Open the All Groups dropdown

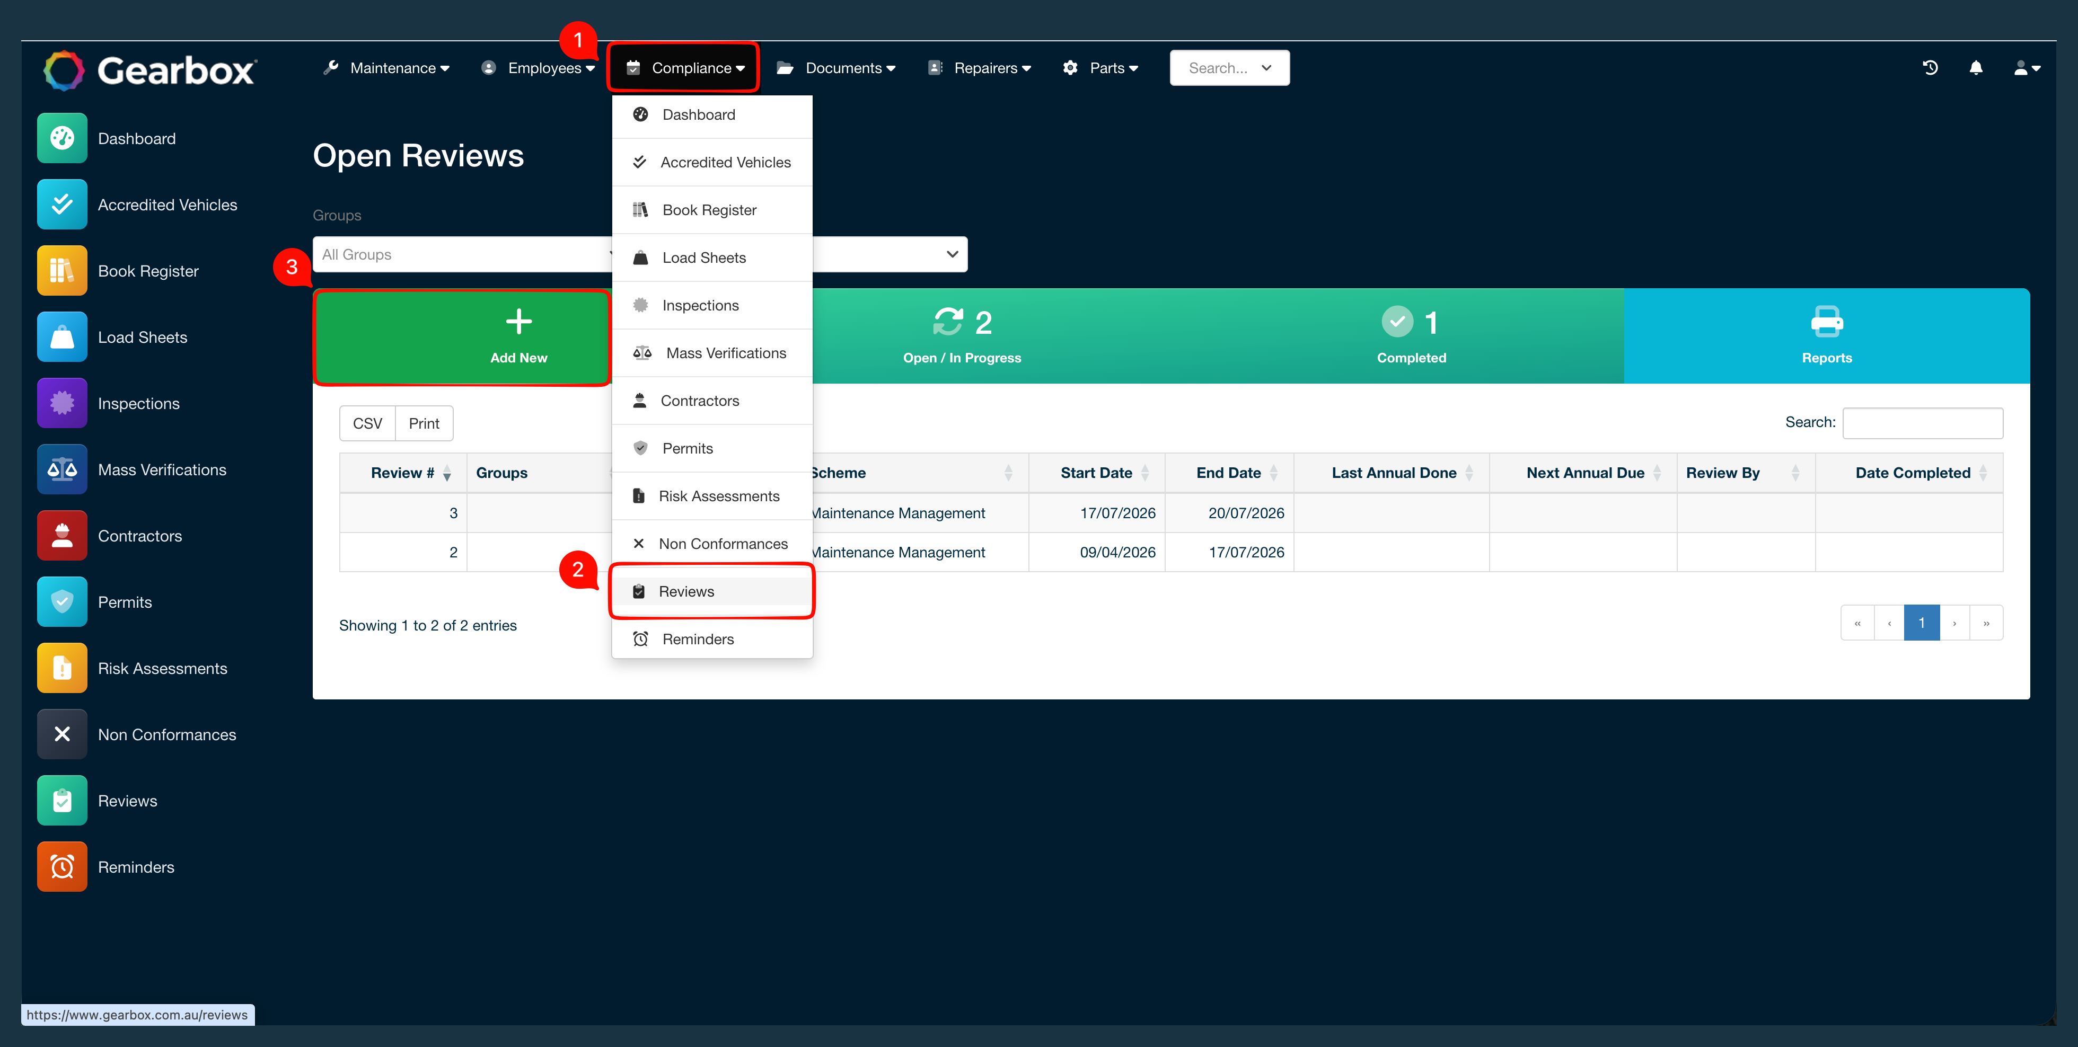coord(463,255)
